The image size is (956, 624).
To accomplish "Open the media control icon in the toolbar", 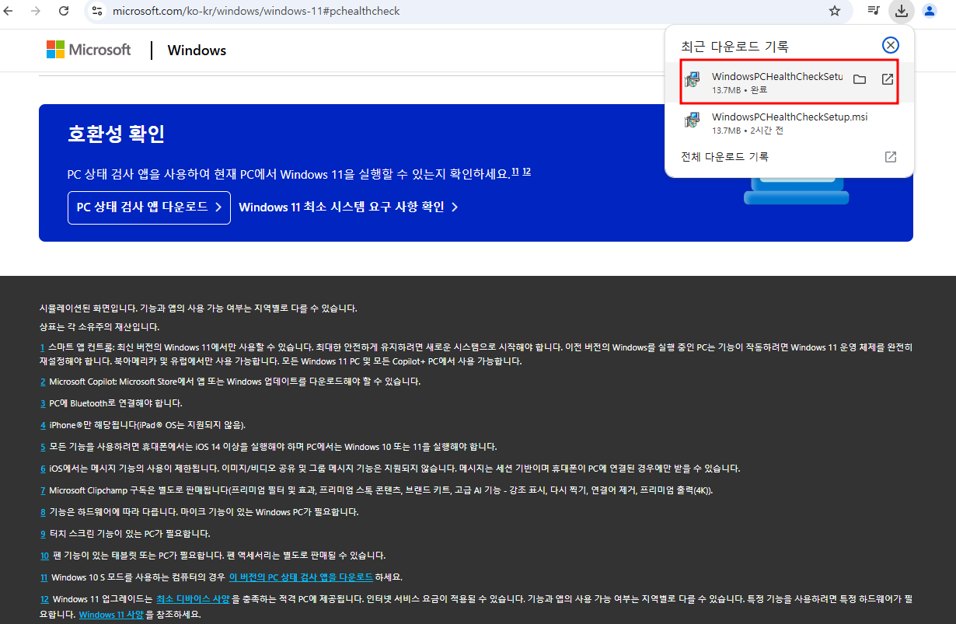I will 874,11.
